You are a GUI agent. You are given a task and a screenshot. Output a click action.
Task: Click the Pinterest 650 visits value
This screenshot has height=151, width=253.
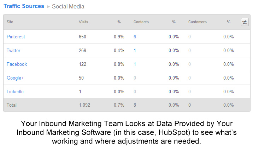tap(82, 37)
